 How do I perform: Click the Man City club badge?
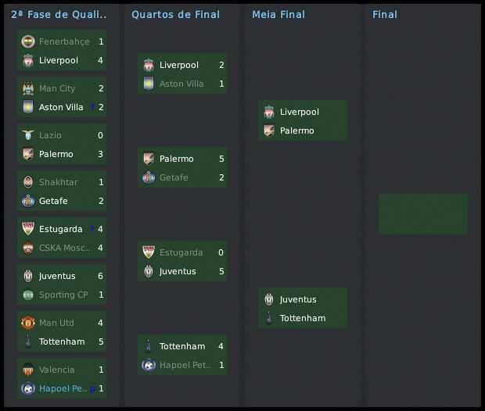(28, 88)
